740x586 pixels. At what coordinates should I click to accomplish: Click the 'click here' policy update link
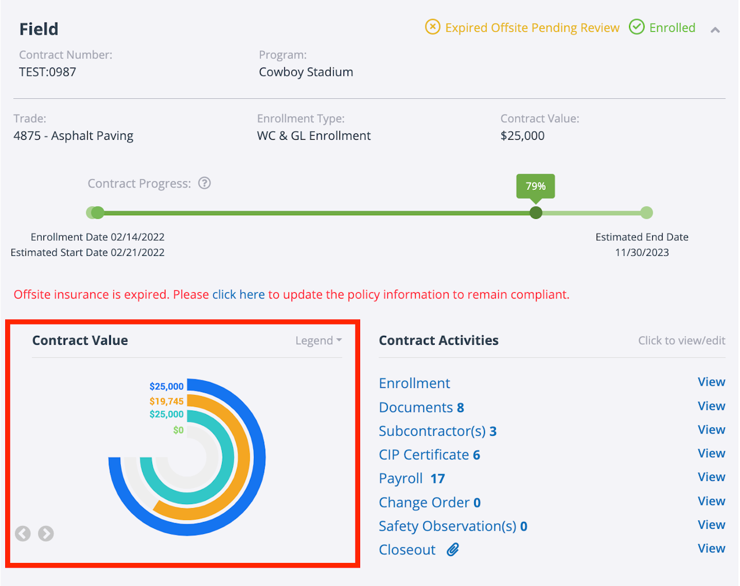point(238,294)
